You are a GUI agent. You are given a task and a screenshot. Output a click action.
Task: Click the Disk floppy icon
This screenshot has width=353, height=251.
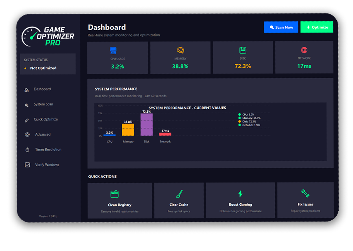pos(242,50)
